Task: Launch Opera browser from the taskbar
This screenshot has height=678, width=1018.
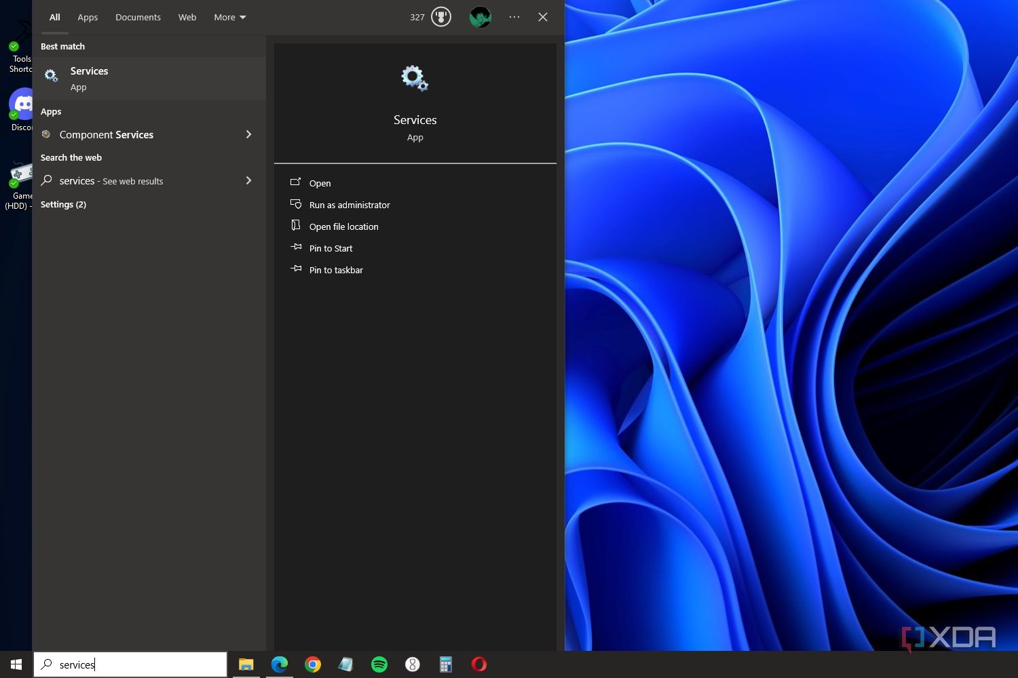Action: tap(479, 664)
